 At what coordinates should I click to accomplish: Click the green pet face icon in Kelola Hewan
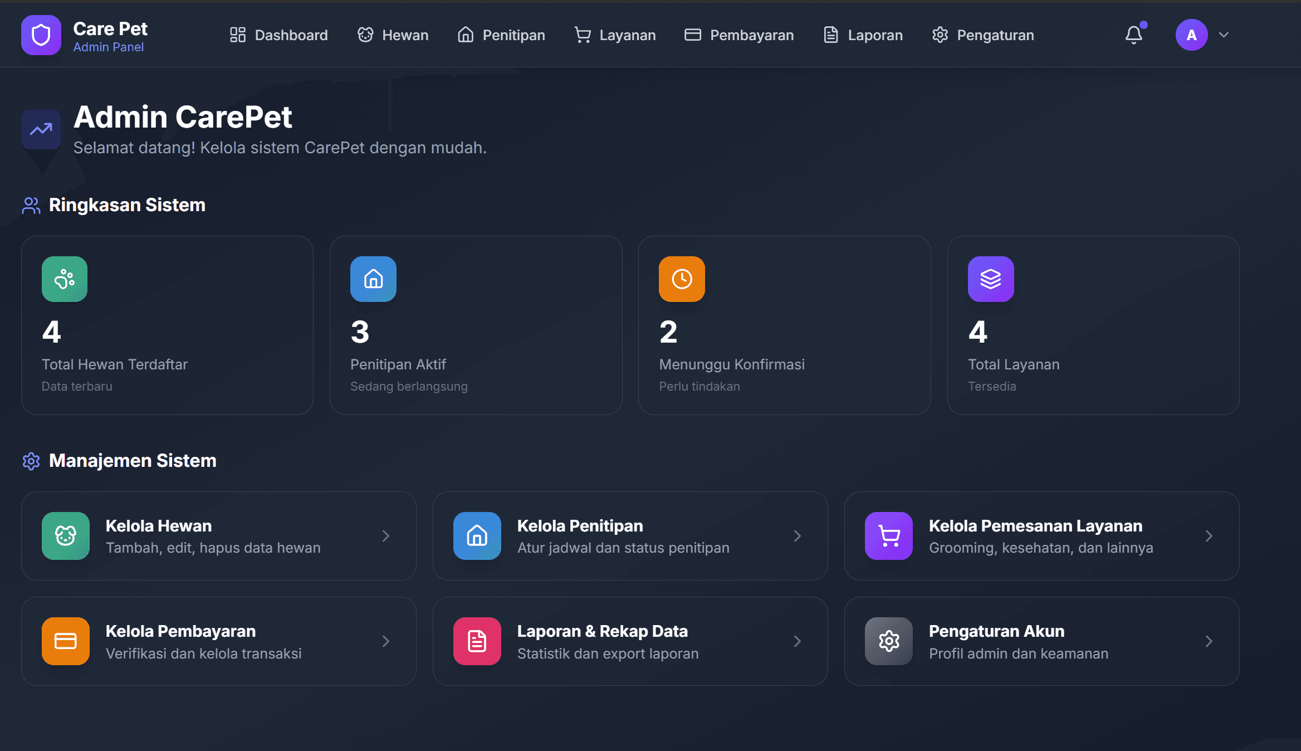coord(66,536)
